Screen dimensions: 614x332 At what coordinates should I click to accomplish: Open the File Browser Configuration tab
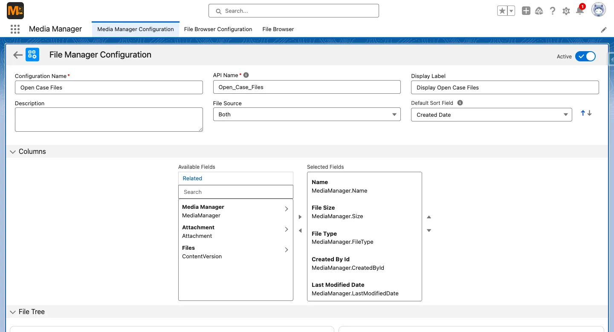(218, 29)
